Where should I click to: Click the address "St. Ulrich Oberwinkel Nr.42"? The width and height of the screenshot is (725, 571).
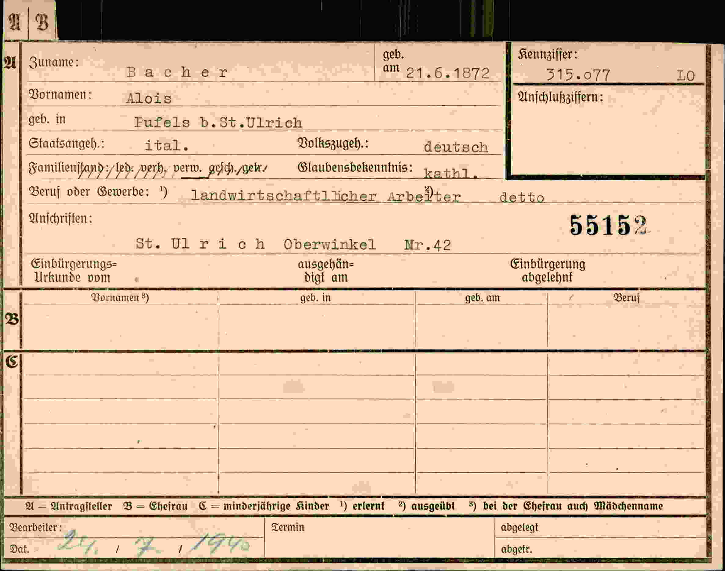tap(293, 244)
